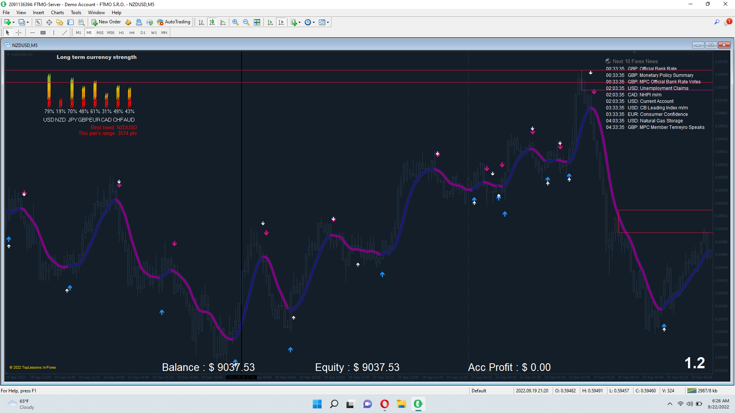Open the indicators list dropdown

(299, 22)
